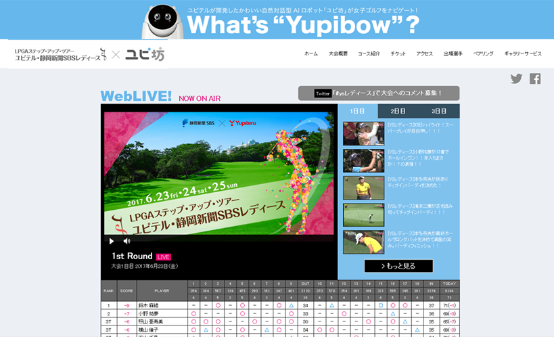Open the Twitter bird icon
554x337 pixels.
pyautogui.click(x=516, y=78)
